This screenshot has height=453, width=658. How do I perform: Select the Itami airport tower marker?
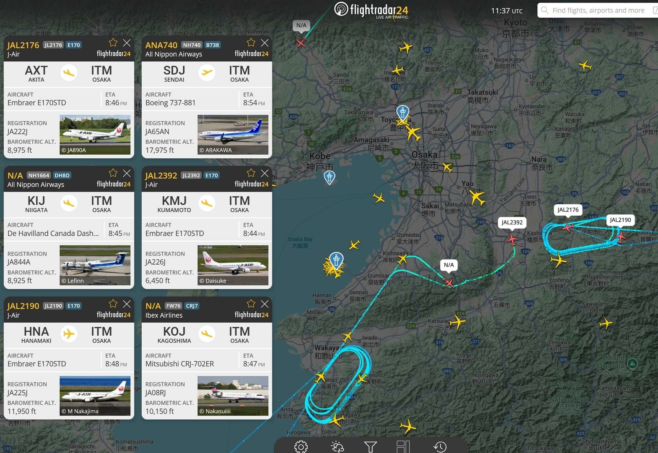tap(403, 112)
